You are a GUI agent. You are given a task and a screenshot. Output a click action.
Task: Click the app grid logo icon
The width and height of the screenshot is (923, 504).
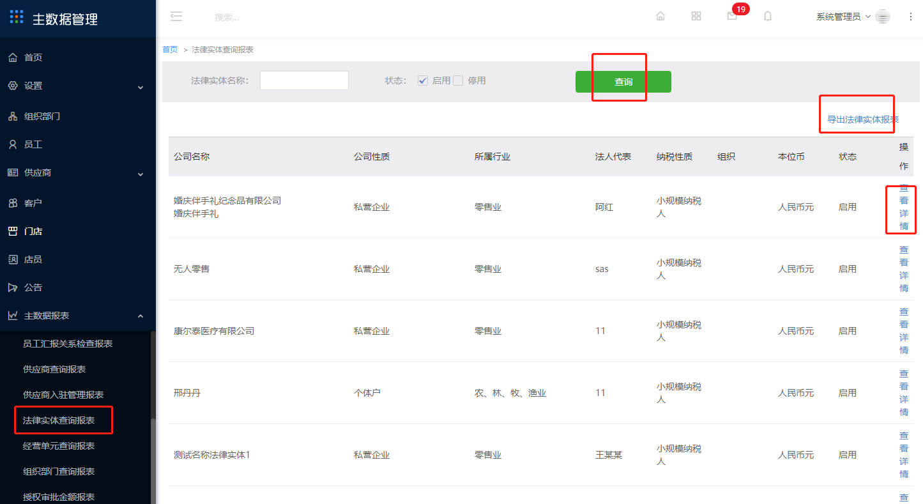[x=17, y=17]
